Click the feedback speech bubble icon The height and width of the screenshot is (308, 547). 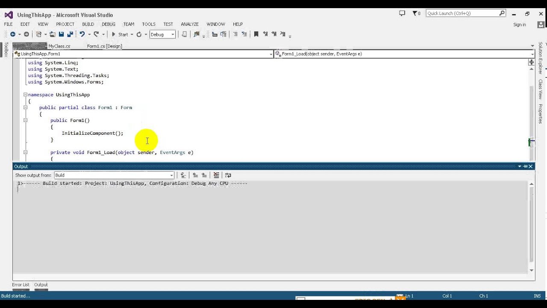[402, 13]
